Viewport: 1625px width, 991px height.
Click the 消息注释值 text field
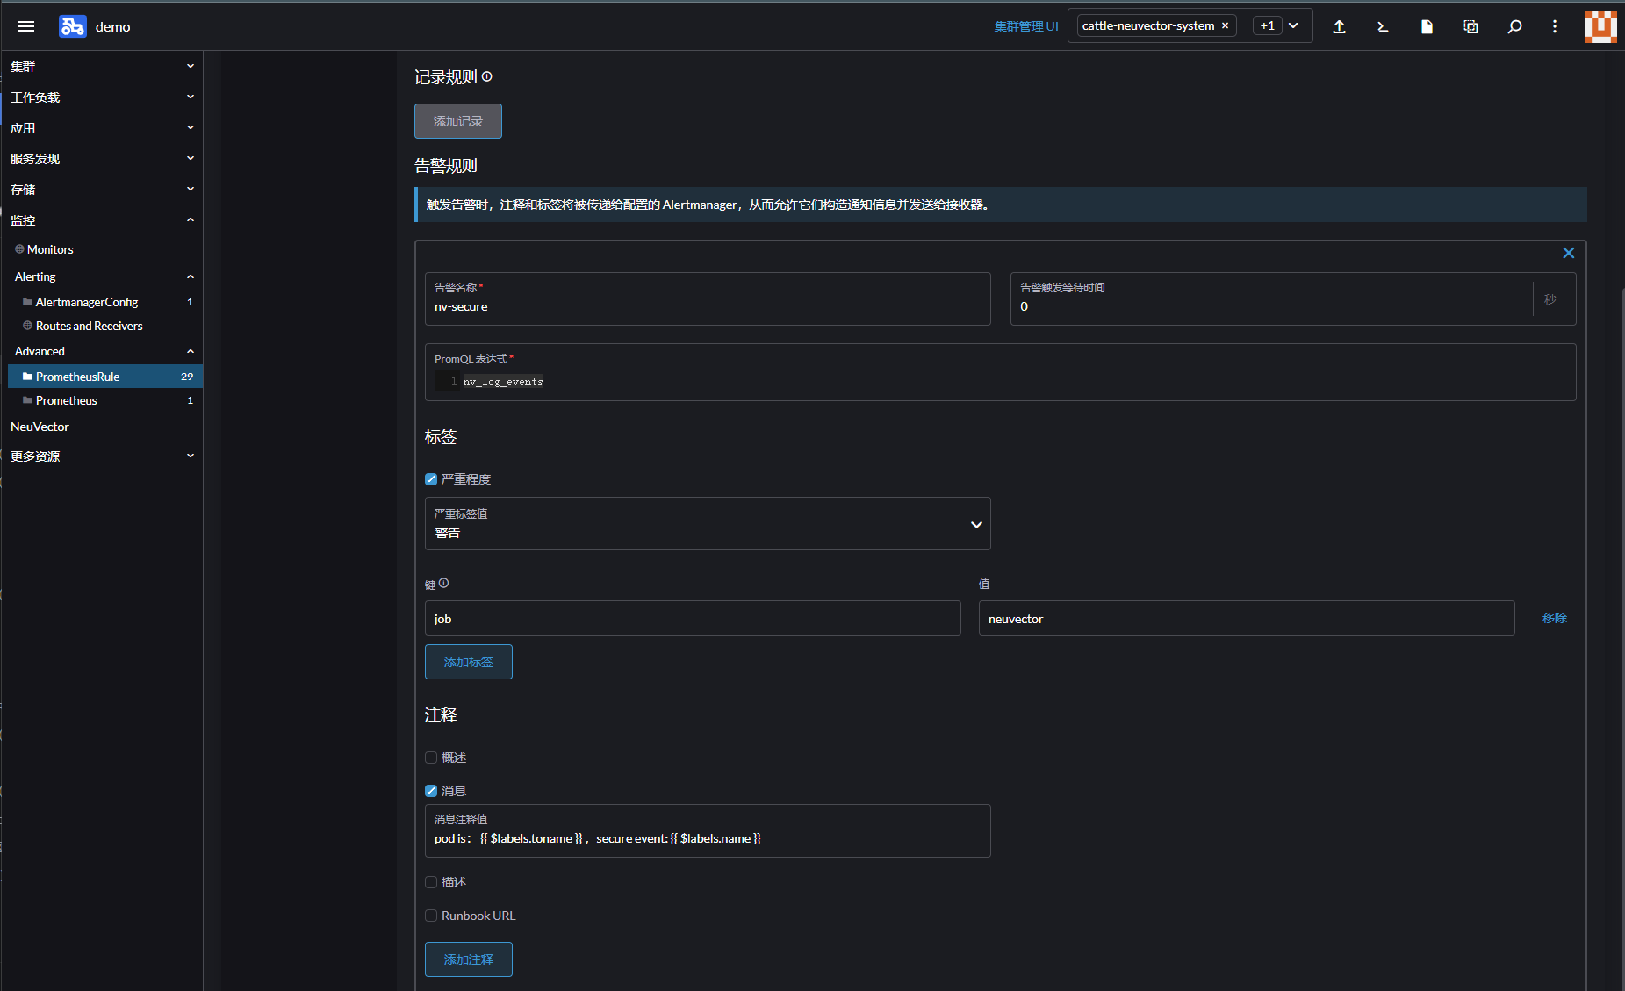[708, 830]
